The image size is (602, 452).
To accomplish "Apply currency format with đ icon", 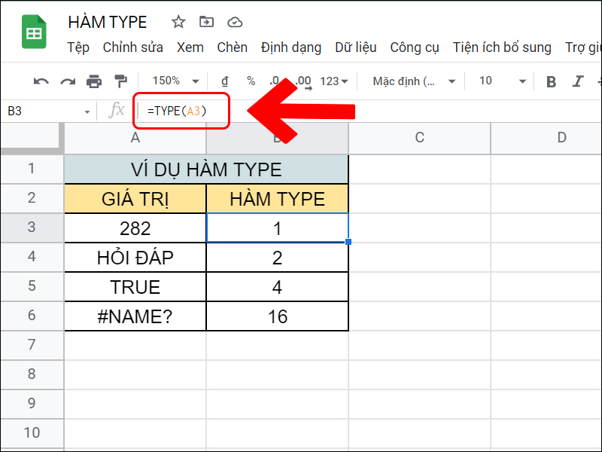I will pyautogui.click(x=225, y=81).
